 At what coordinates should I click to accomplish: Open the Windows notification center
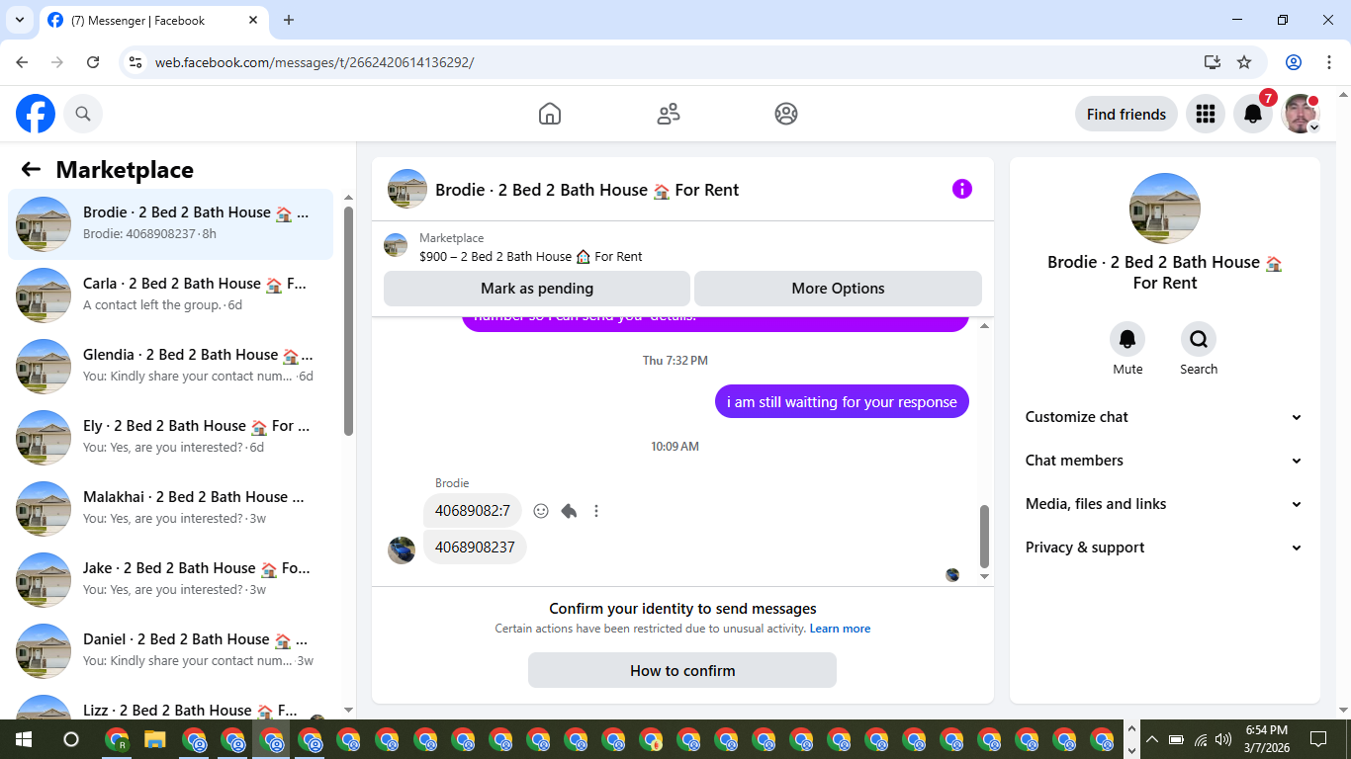point(1317,739)
